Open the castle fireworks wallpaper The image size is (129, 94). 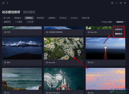coord(64,79)
